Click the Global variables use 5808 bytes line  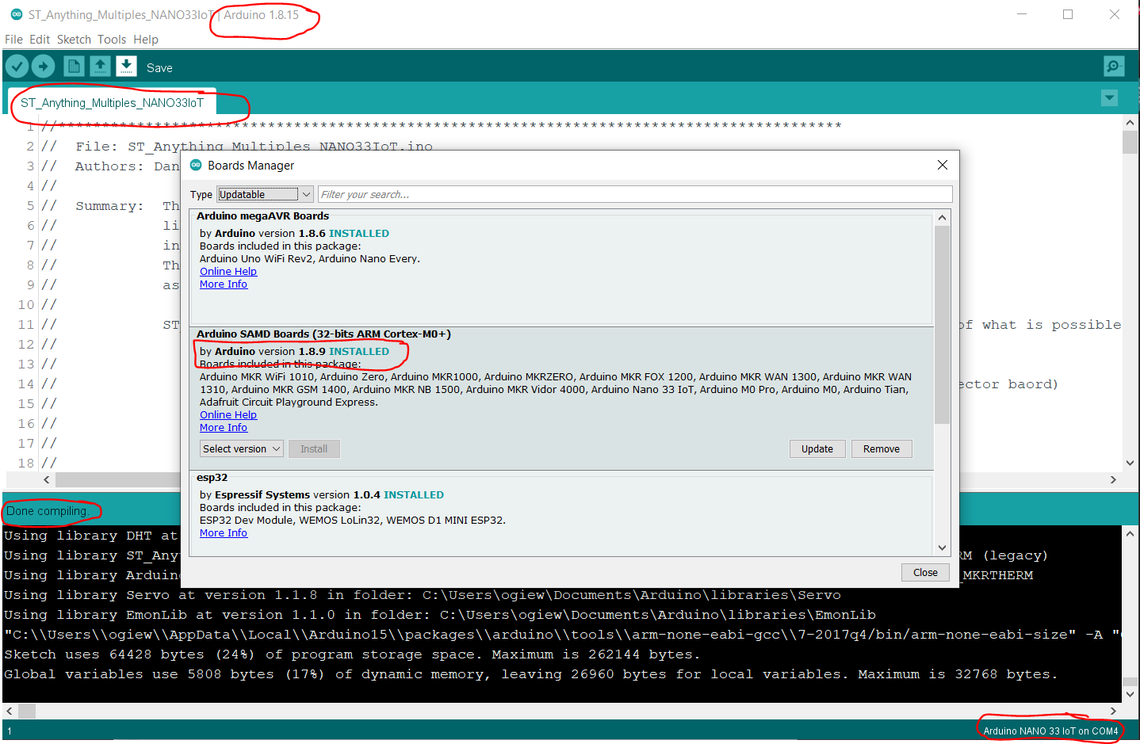pos(531,674)
